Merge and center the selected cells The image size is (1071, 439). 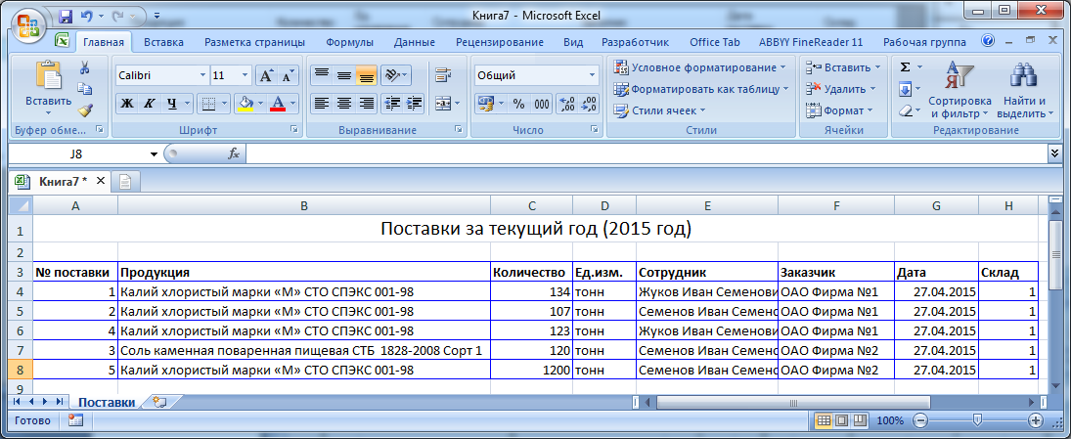(x=443, y=104)
